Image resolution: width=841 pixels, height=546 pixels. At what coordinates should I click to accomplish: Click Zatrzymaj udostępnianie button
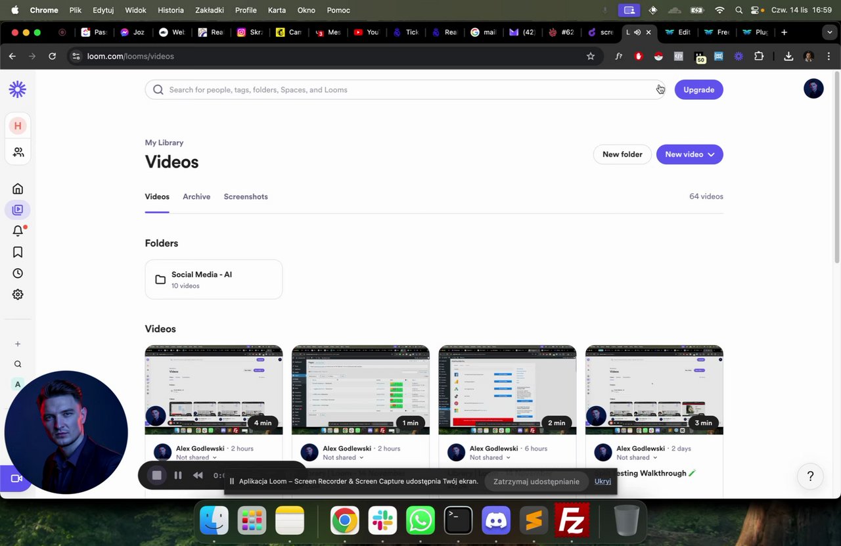(x=536, y=482)
